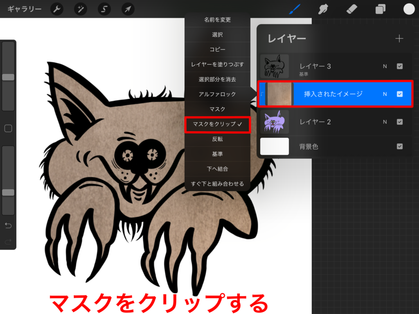The width and height of the screenshot is (419, 314).
Task: Choose 反転 from layer menu
Action: tap(217, 139)
